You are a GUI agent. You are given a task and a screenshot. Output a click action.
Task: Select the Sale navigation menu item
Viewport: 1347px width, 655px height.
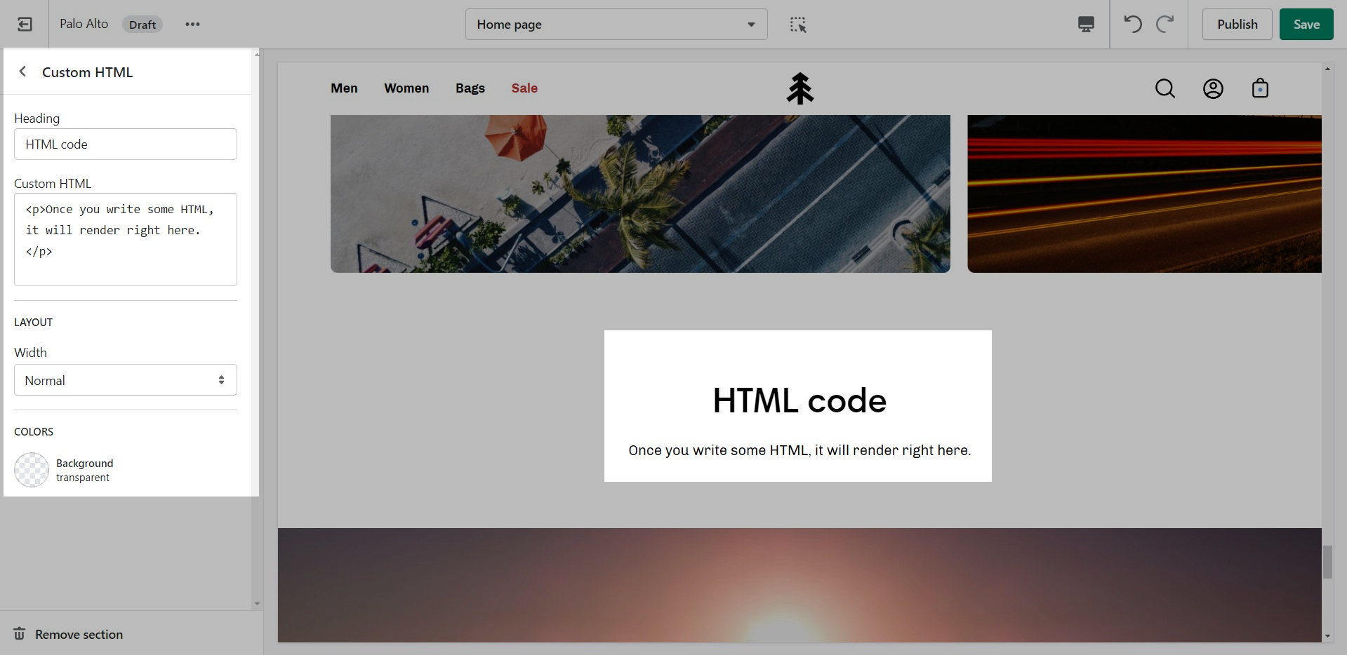point(524,88)
